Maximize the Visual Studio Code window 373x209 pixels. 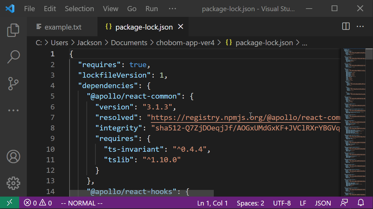[x=334, y=9]
